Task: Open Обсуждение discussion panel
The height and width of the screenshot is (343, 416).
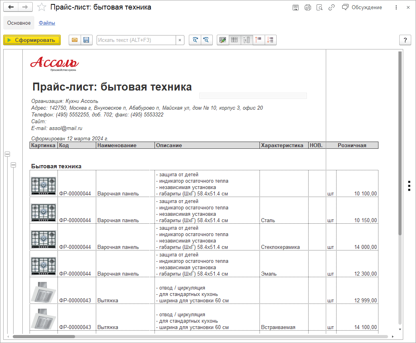Action: pyautogui.click(x=362, y=7)
